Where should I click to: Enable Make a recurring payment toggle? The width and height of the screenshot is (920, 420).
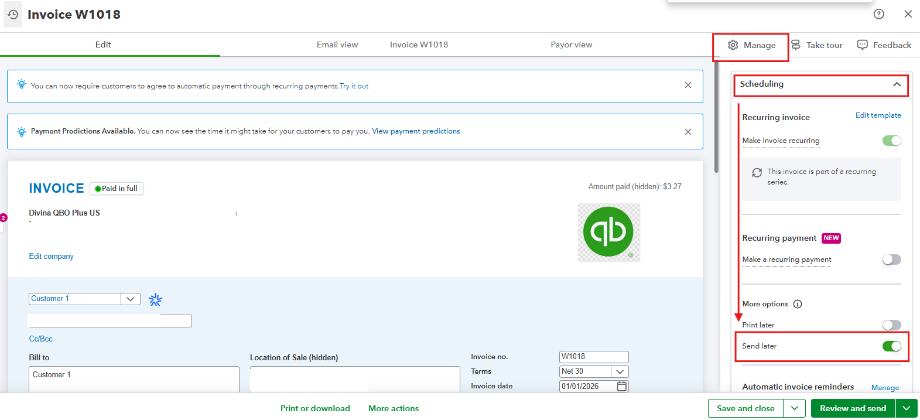pos(891,259)
